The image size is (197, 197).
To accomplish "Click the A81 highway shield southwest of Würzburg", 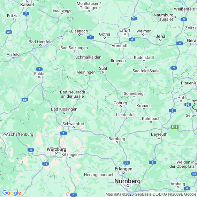I will point(45,164).
